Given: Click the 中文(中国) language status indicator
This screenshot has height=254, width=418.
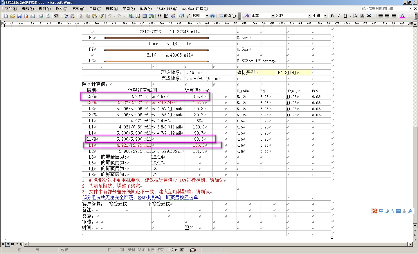Looking at the screenshot, I should [x=176, y=250].
